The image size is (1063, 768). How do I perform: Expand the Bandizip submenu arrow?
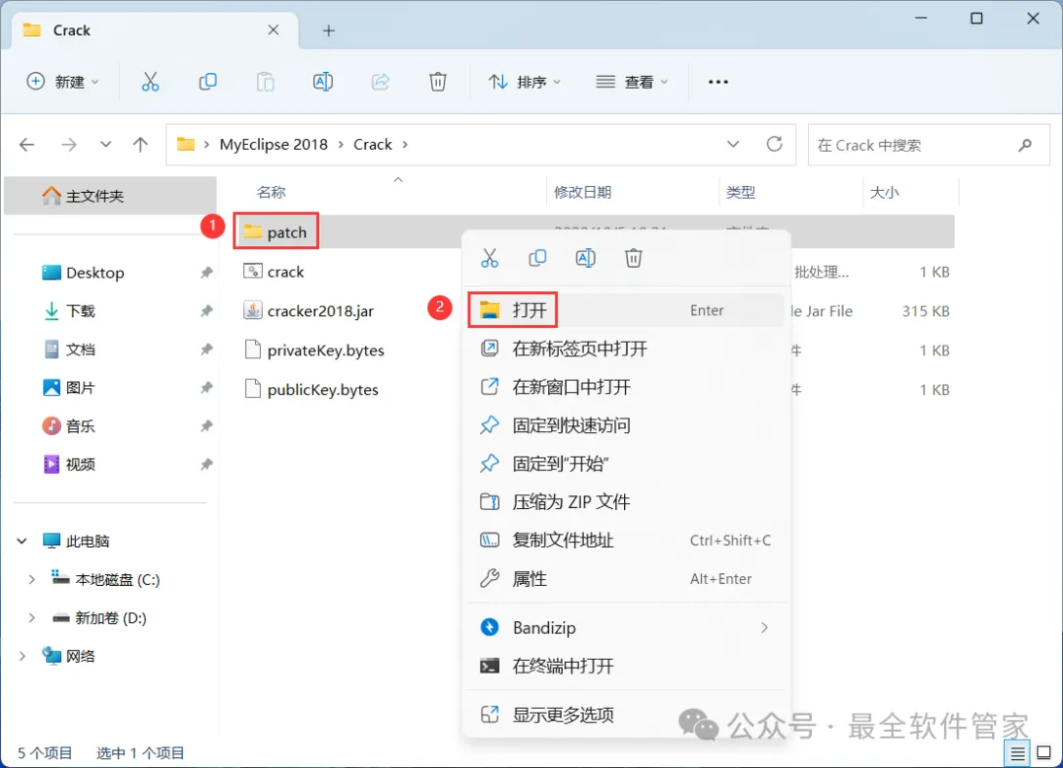(764, 627)
